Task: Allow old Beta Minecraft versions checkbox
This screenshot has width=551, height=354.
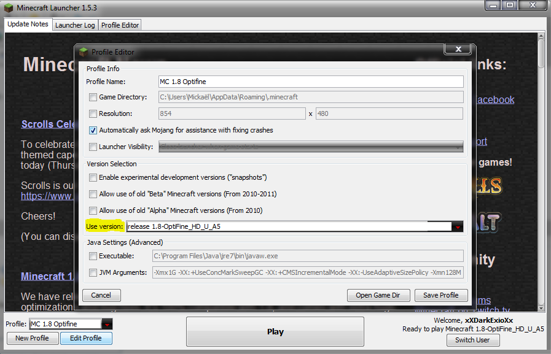Action: 93,194
